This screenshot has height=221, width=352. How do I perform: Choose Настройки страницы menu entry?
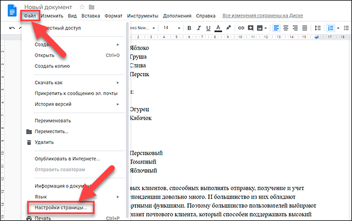61,208
